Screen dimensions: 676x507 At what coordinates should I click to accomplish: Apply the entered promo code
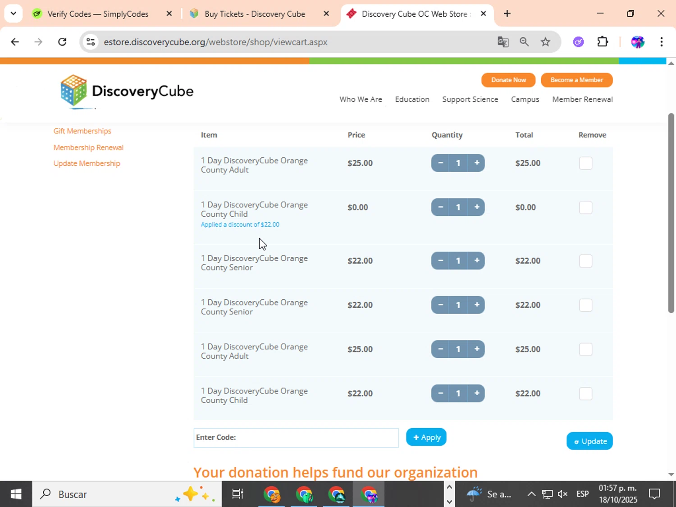[426, 437]
